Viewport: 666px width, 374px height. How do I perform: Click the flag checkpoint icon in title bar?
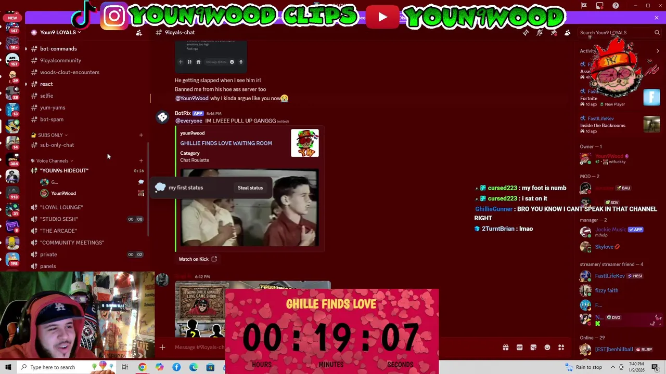point(584,5)
